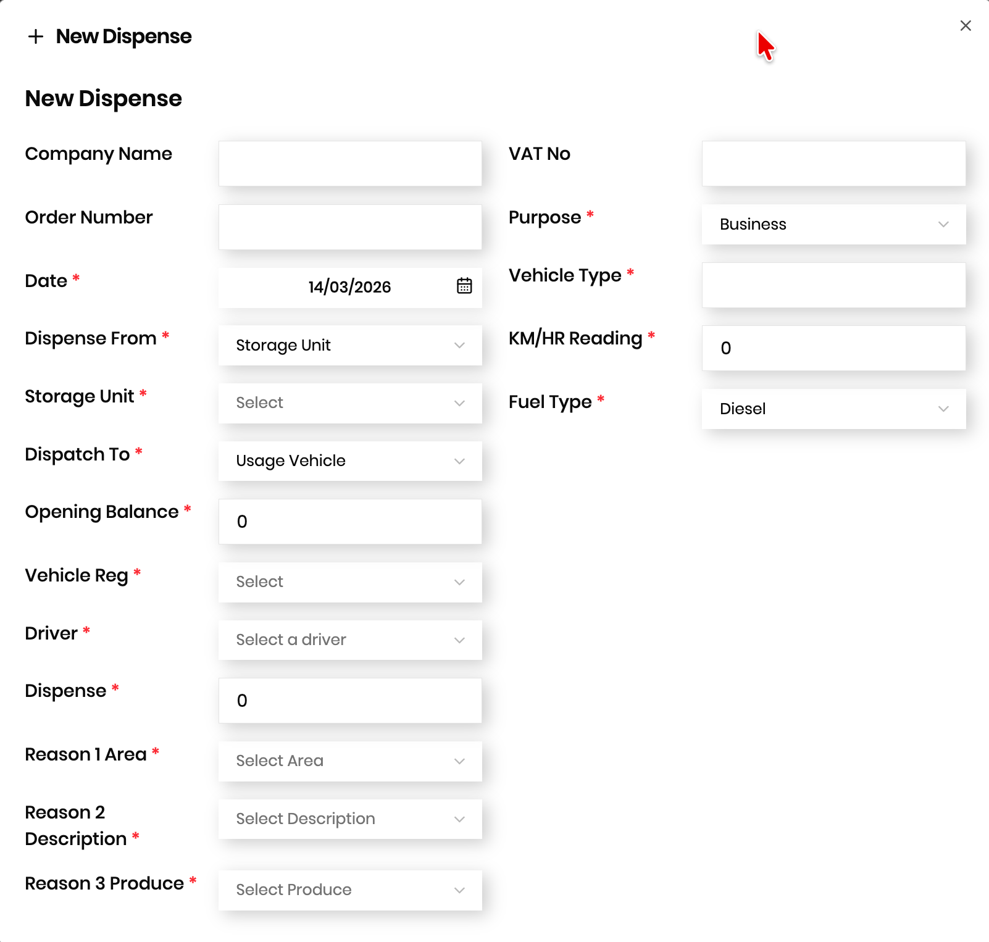
Task: Click the Opening Balance input
Action: tap(350, 522)
